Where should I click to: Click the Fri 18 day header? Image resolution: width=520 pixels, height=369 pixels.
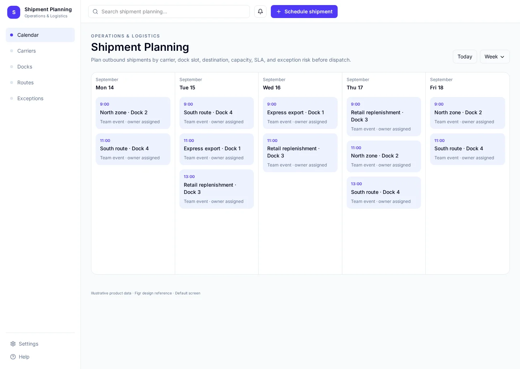437,88
